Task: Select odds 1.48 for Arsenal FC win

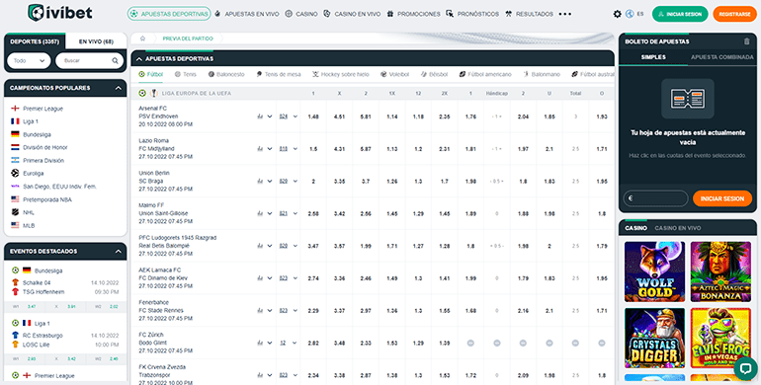Action: coord(313,116)
